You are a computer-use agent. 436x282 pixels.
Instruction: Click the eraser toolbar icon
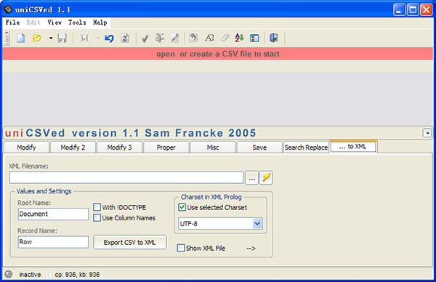(225, 38)
